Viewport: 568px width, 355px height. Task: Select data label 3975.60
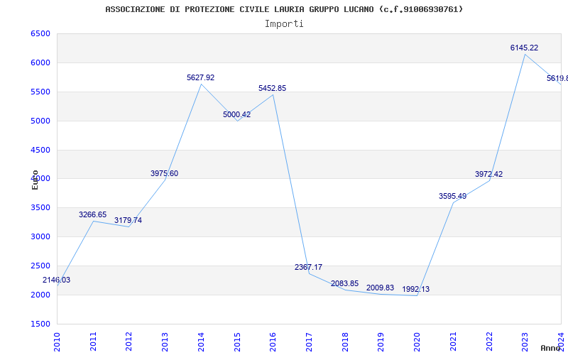pyautogui.click(x=165, y=173)
